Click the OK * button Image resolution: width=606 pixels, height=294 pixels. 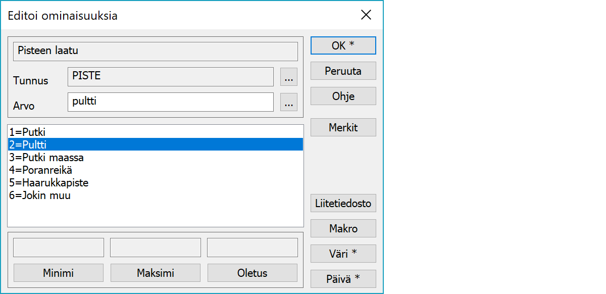coord(343,45)
